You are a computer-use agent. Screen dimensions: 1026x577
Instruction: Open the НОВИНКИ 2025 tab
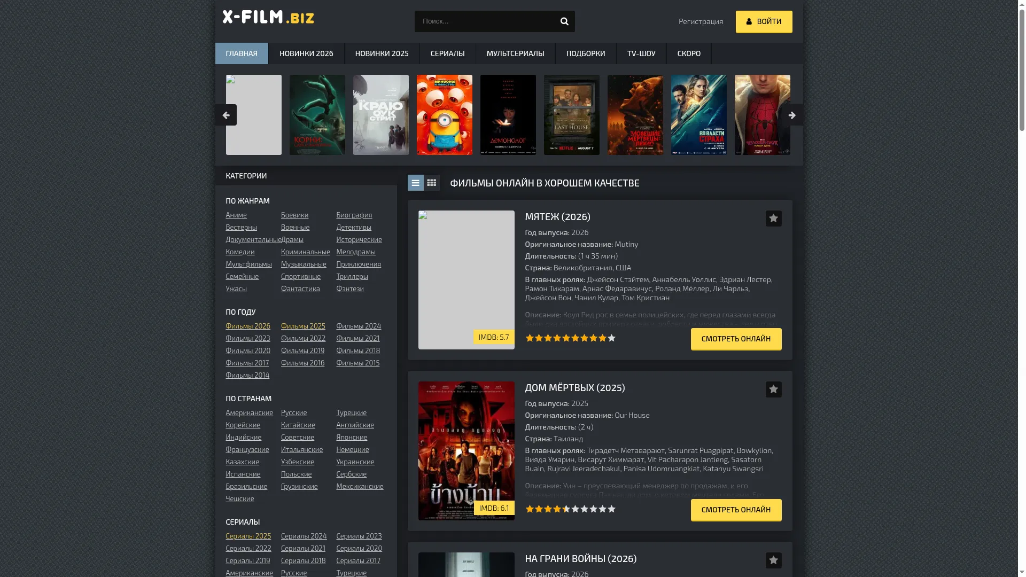click(x=382, y=53)
